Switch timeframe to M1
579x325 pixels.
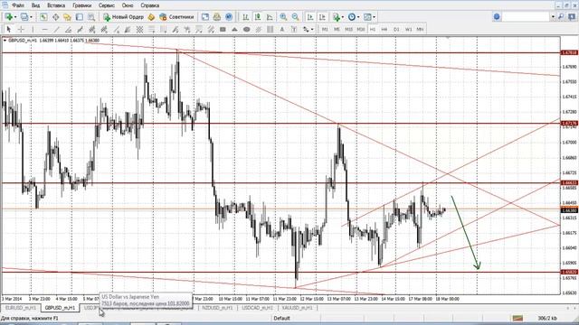coord(325,29)
